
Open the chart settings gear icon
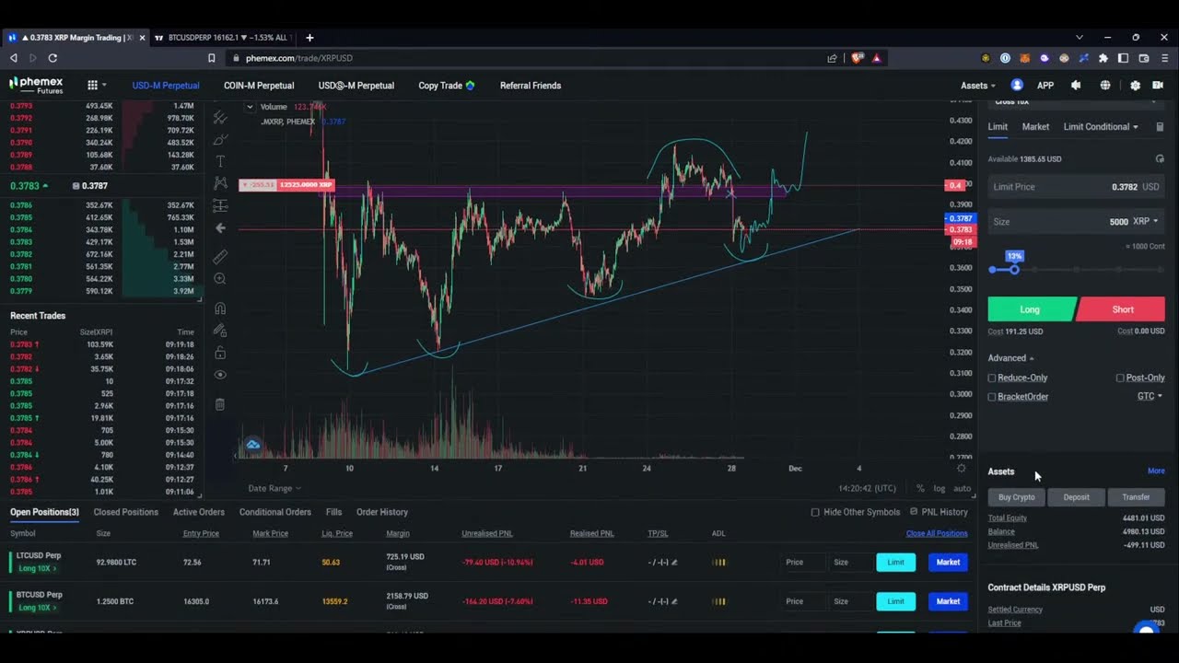(962, 468)
